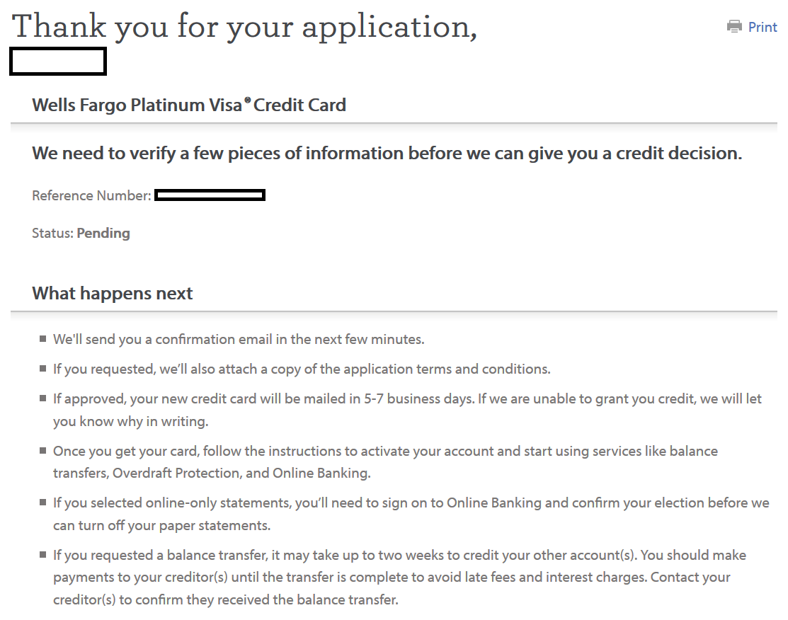This screenshot has height=620, width=788.
Task: Click the Thank you for your application title
Action: [244, 27]
